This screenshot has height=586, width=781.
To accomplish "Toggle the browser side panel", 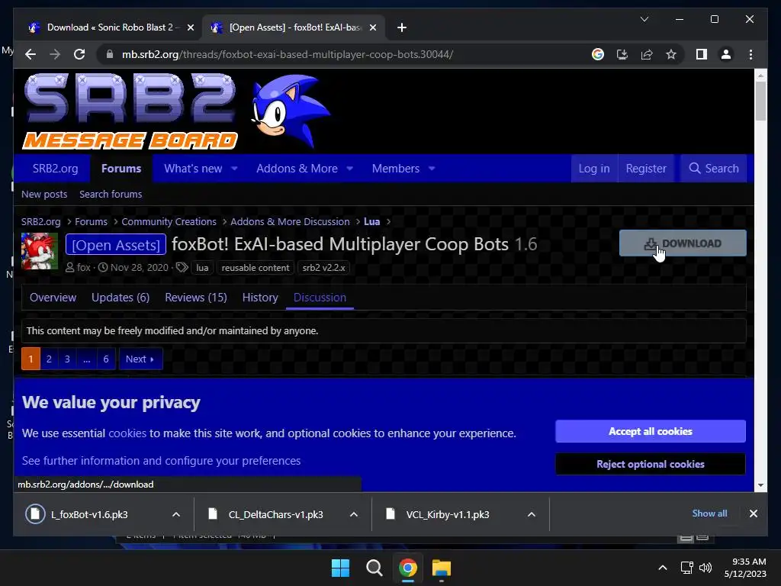I will [x=702, y=54].
